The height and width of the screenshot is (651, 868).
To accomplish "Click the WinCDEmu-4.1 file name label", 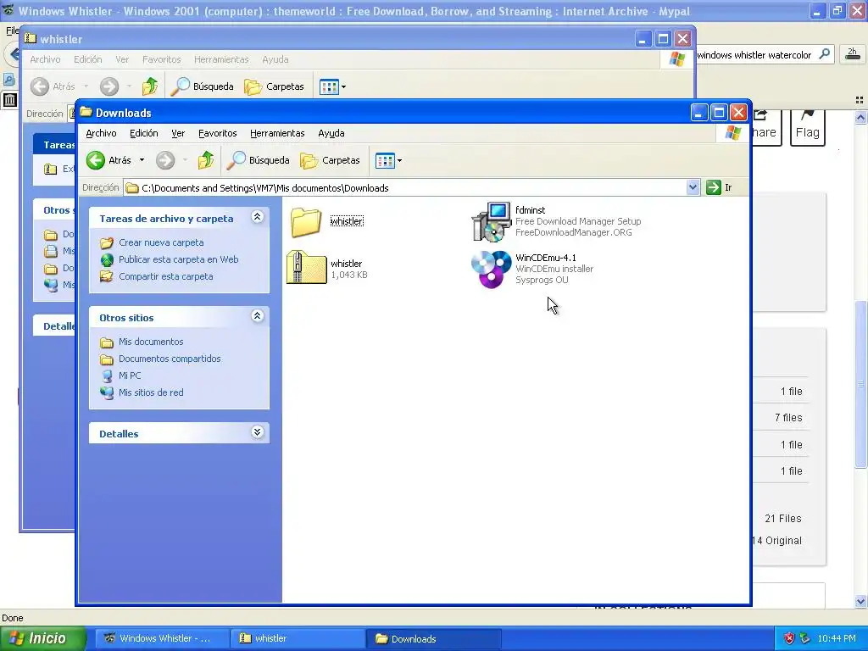I will 546,258.
